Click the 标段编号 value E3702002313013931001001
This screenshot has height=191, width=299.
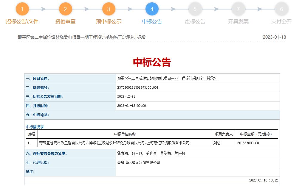tap(138, 88)
